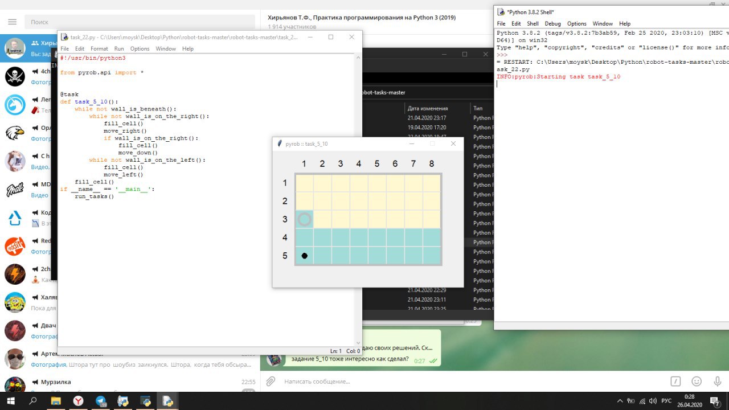The height and width of the screenshot is (410, 729).
Task: Click 'INFO:pyrob:Starting task task_5_10' shell line
Action: pos(559,76)
